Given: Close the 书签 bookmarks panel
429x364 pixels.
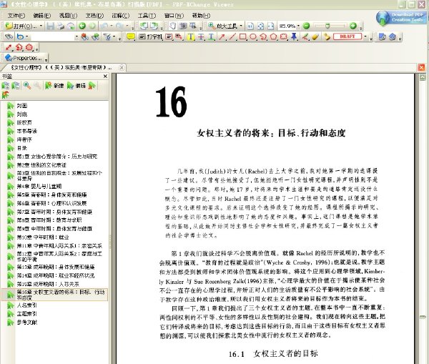Looking at the screenshot, I should 105,76.
